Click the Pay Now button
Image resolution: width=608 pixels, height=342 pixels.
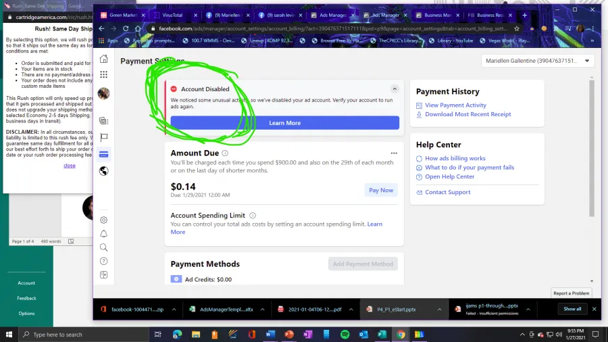381,190
